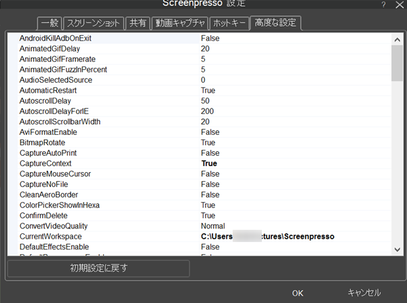Viewport: 407px width, 303px height.
Task: Close the Screenpresso settings dialog
Action: pos(400,5)
